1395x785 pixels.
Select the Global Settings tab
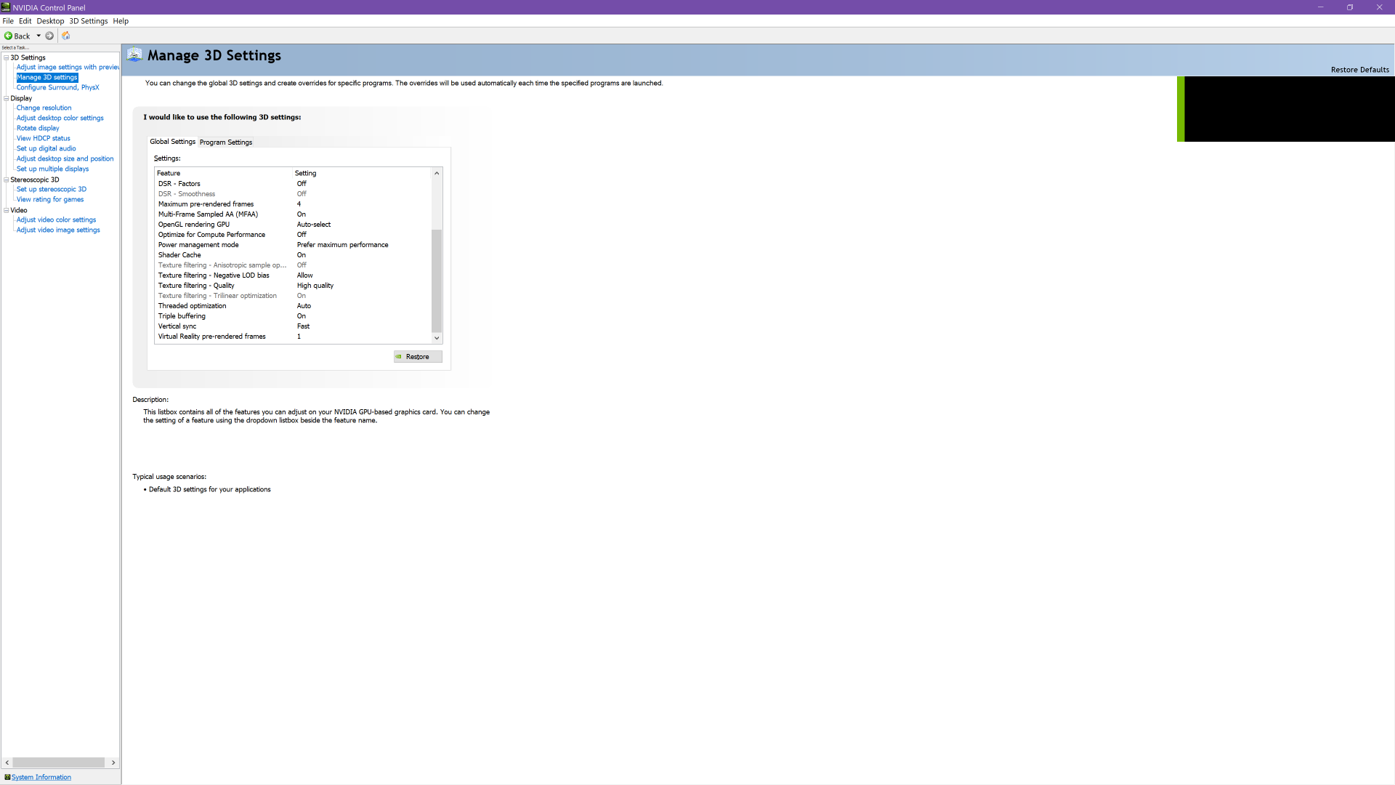[173, 142]
